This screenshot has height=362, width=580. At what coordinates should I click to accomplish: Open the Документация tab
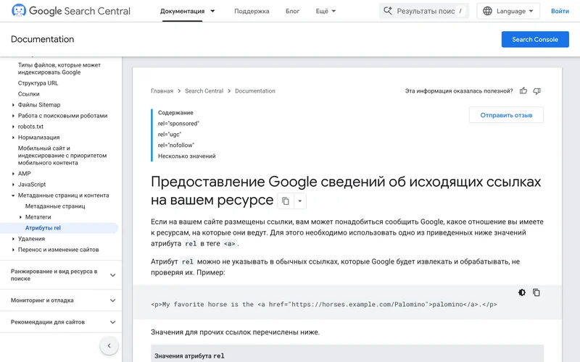pos(183,11)
